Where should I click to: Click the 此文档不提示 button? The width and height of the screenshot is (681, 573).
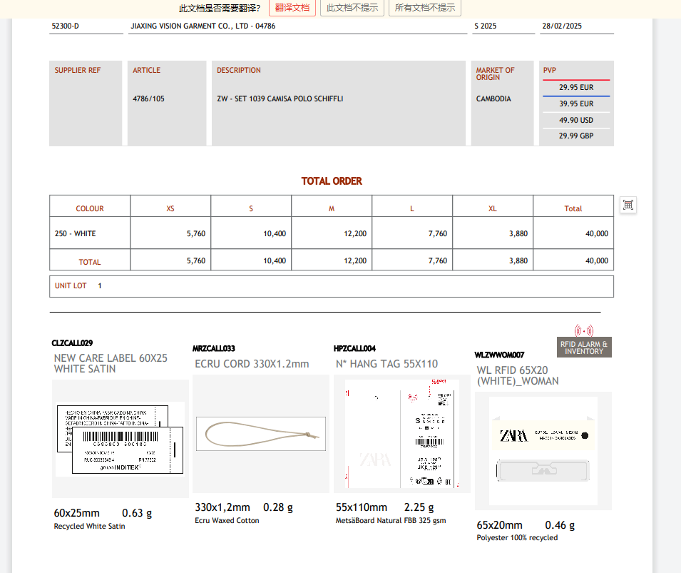(x=352, y=8)
